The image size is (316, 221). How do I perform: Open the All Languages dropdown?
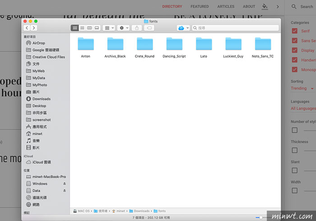point(303,109)
